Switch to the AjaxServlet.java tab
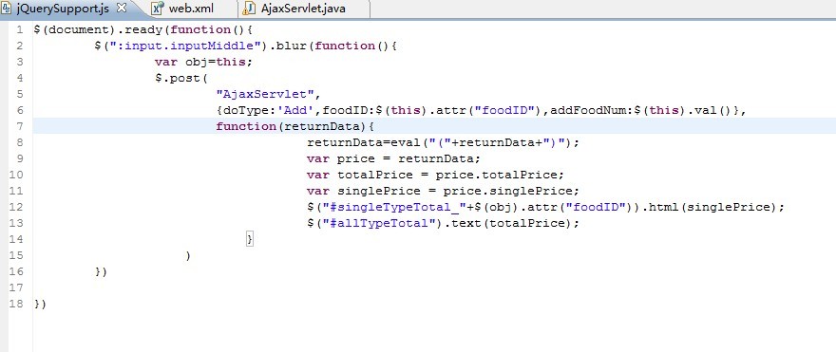Screen dimensions: 836x352 (303, 9)
